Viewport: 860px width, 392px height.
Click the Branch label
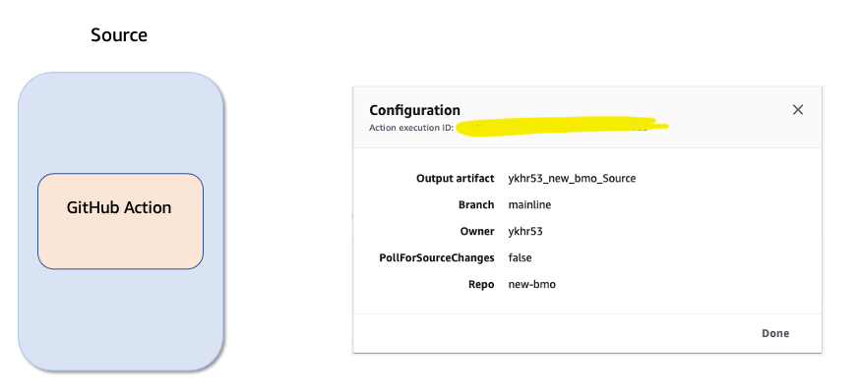pos(476,204)
